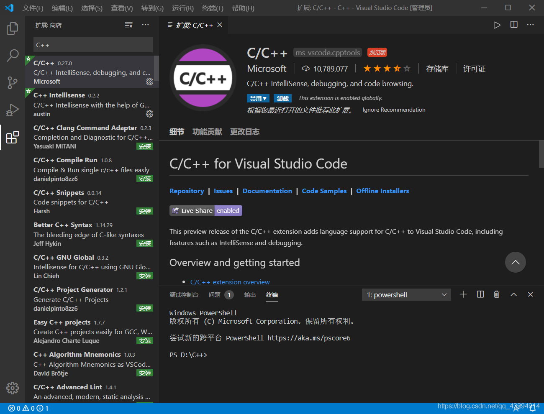
Task: Open the Run and Debug view
Action: [13, 110]
